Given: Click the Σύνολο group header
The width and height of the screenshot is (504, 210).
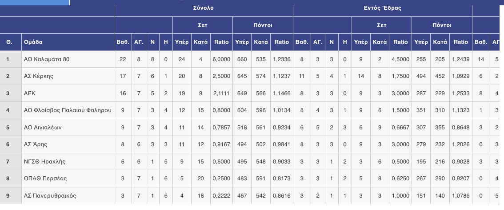Looking at the screenshot, I should point(204,8).
